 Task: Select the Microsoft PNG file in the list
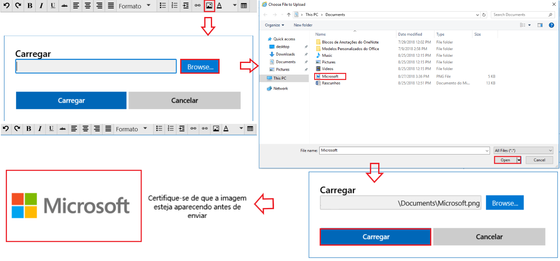pyautogui.click(x=330, y=76)
